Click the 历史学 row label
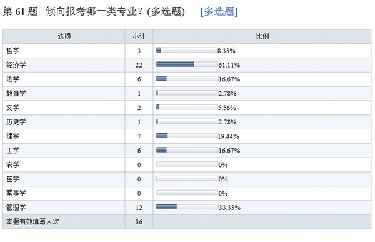Image resolution: width=375 pixels, height=242 pixels. coord(16,122)
